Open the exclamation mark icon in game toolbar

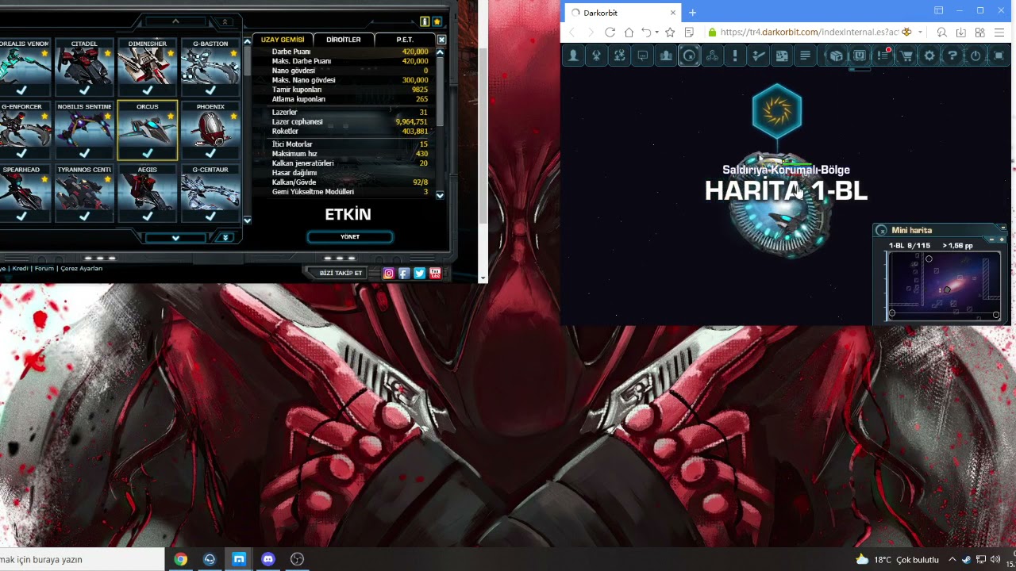click(x=735, y=56)
